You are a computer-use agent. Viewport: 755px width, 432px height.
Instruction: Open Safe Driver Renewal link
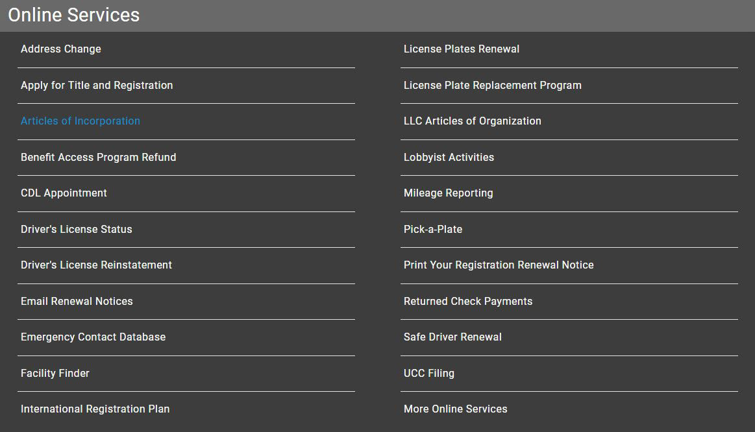click(452, 337)
